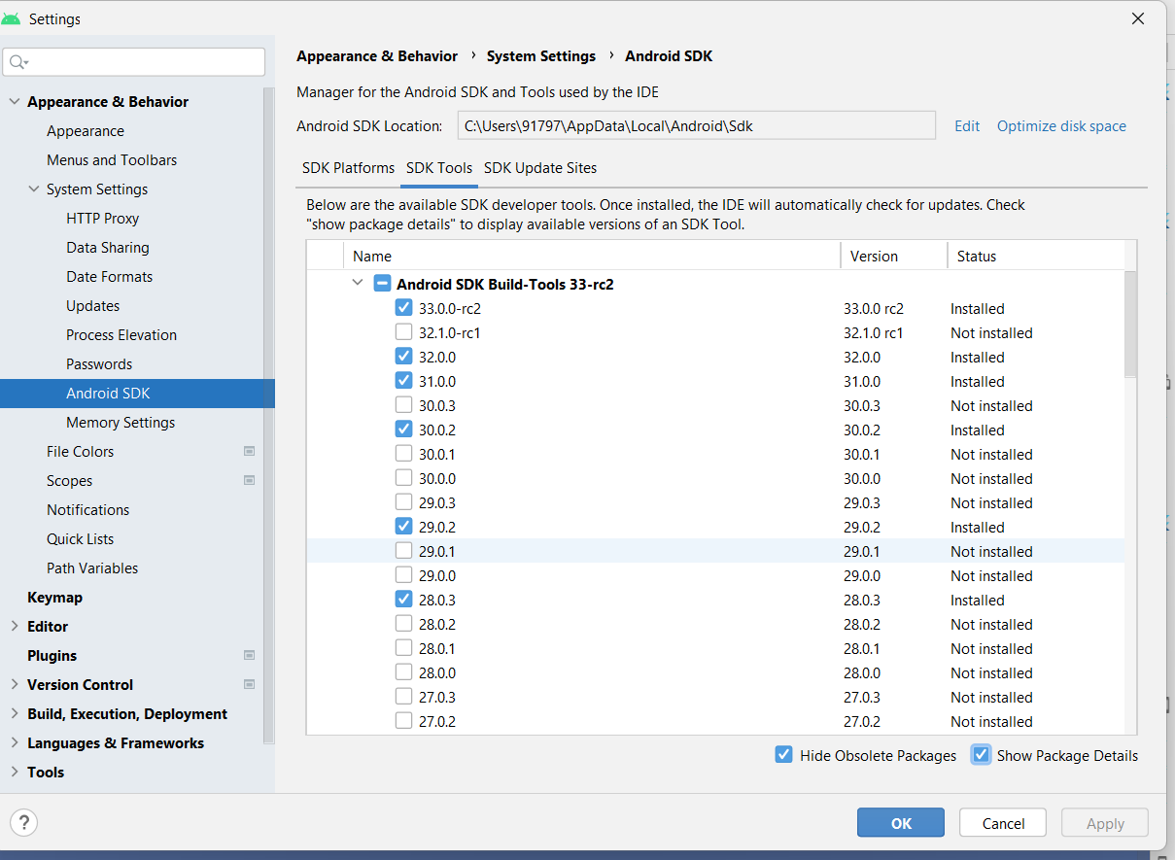Click the Plugins settings icon
Screen dimensions: 1175x860
coord(250,655)
